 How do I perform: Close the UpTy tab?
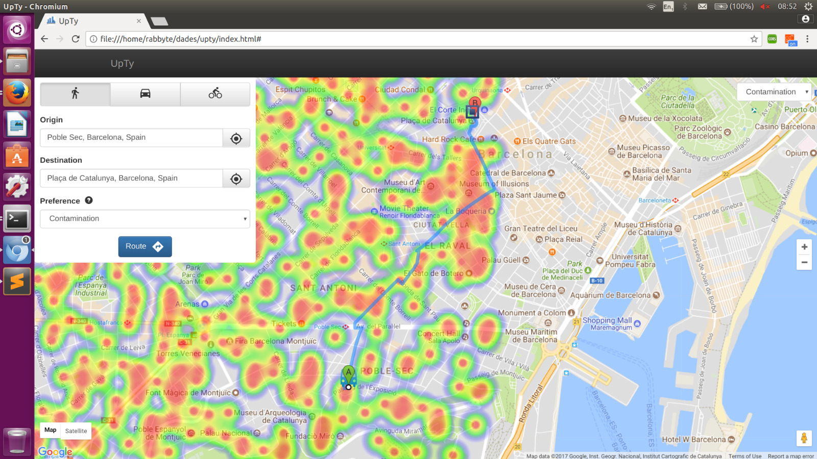point(139,21)
